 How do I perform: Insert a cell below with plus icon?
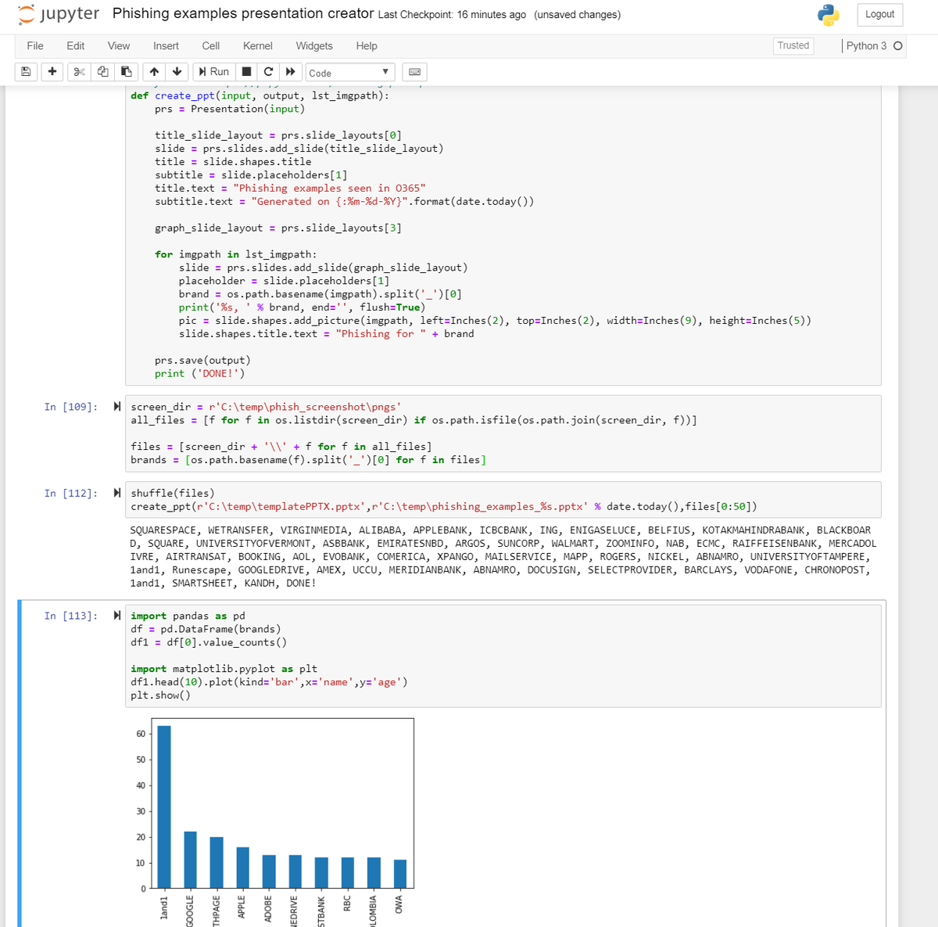tap(52, 72)
